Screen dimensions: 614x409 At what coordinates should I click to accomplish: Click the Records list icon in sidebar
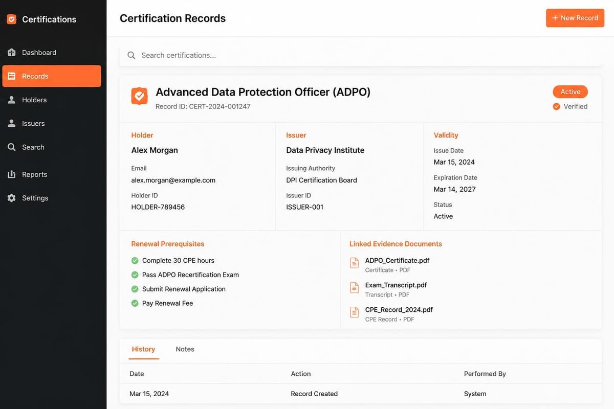tap(12, 76)
